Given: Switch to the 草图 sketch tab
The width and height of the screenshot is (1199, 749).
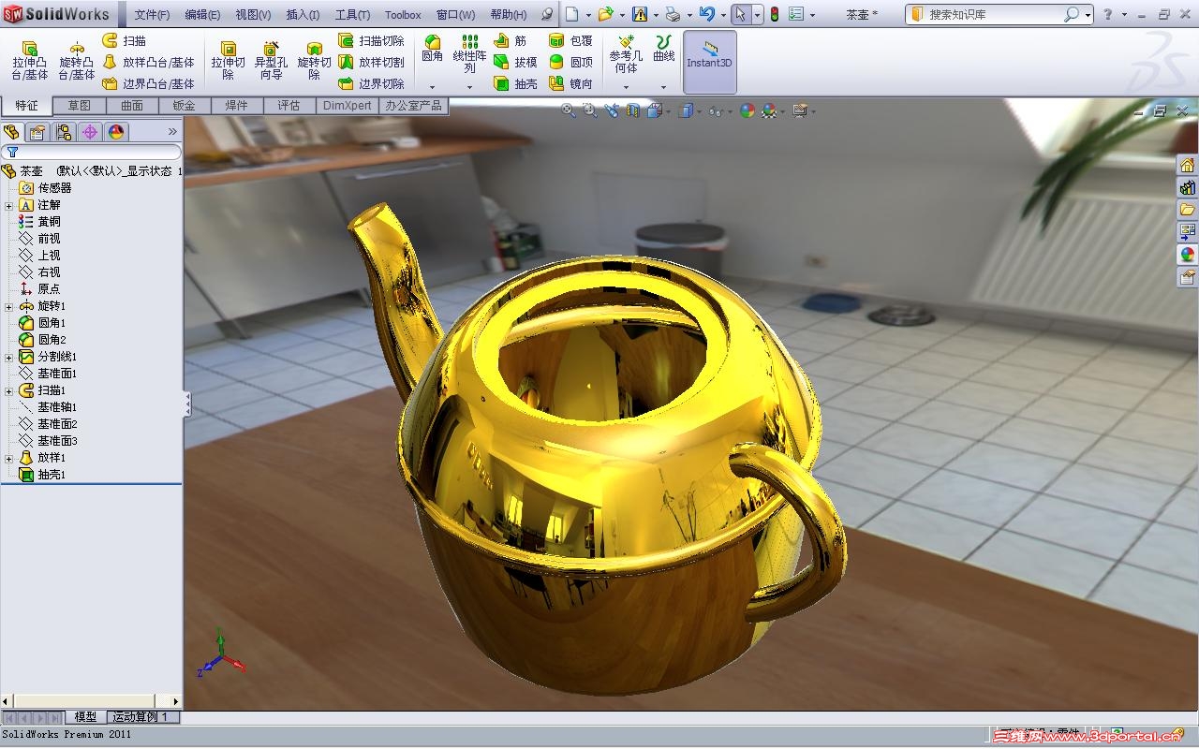Looking at the screenshot, I should coord(80,106).
